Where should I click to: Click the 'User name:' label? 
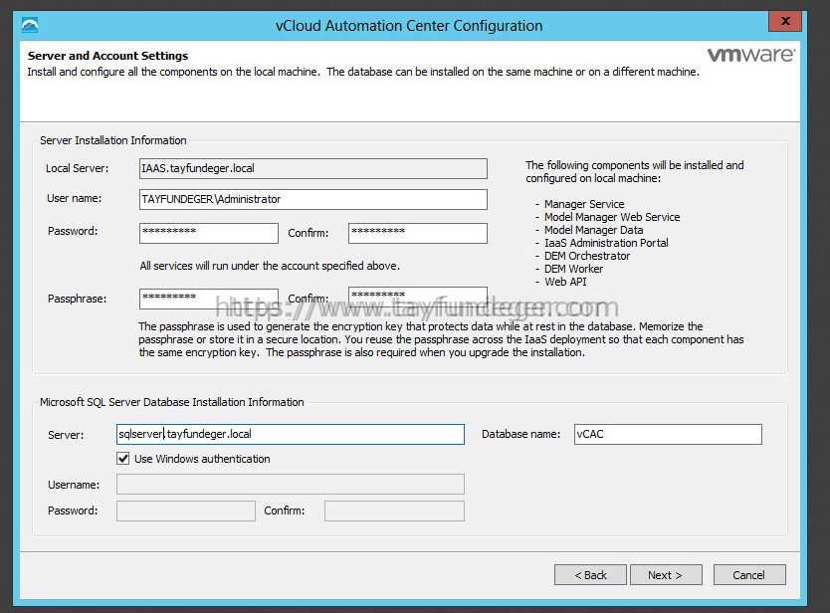[x=74, y=198]
